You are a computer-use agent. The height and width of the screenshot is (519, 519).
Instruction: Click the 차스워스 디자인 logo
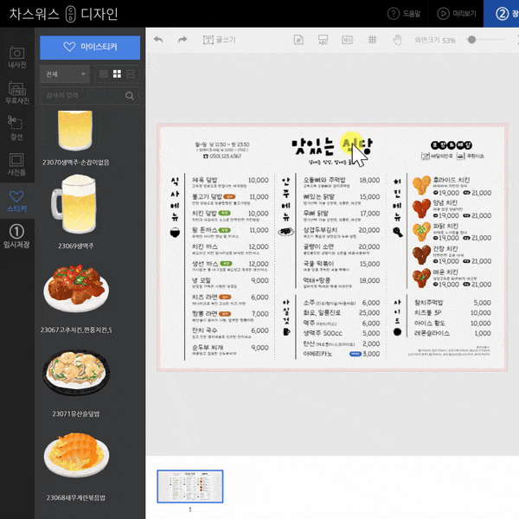(x=63, y=14)
